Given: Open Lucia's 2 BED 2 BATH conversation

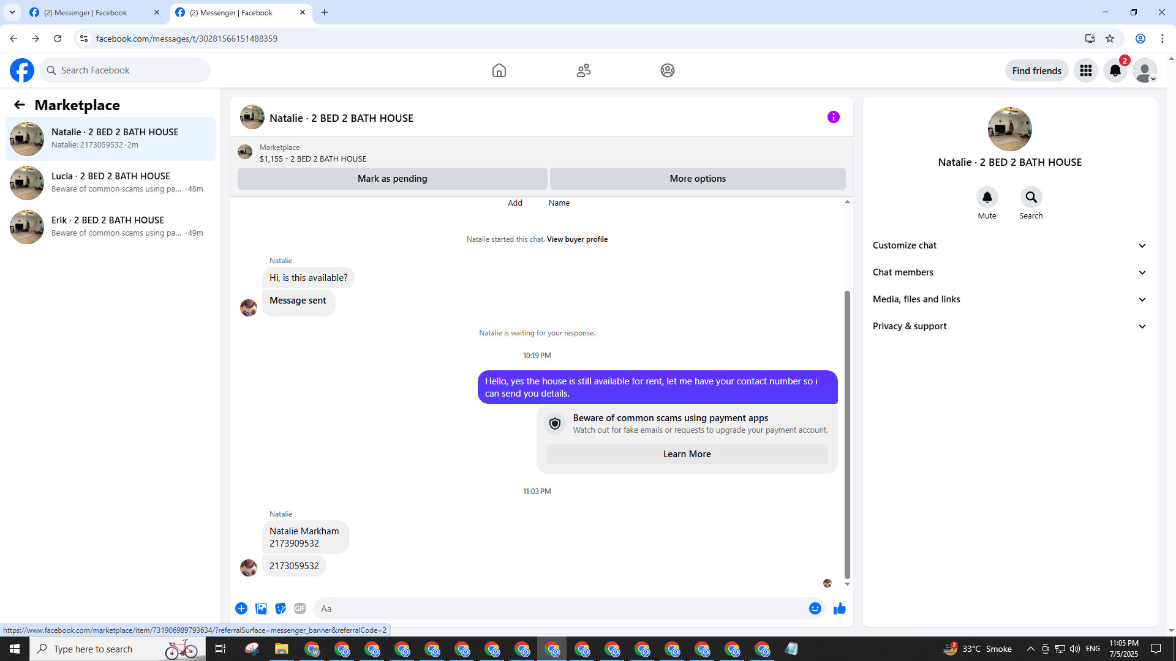Looking at the screenshot, I should pos(110,182).
